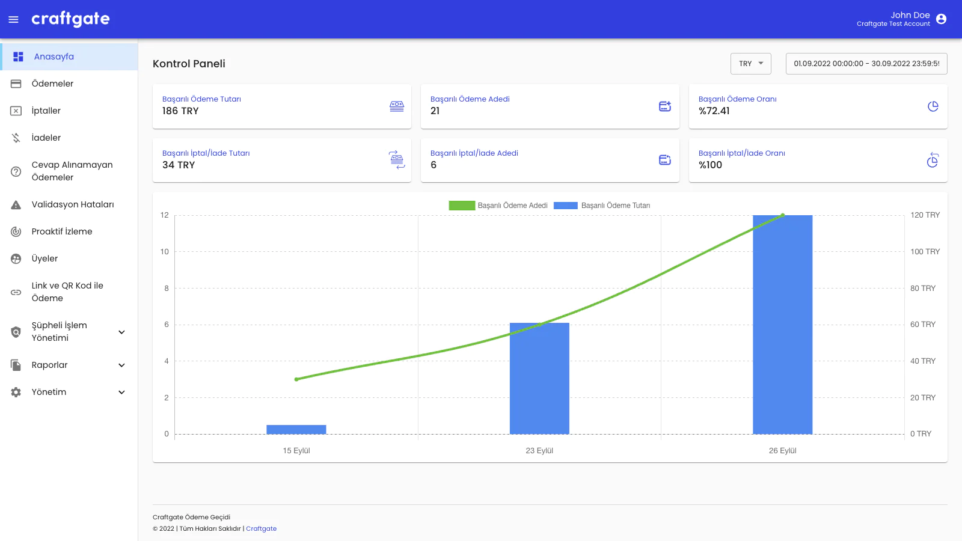Screen dimensions: 962x541
Task: Open the Craftgate footer link
Action: [261, 529]
